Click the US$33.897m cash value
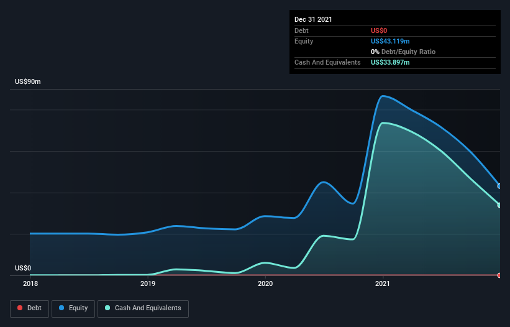The width and height of the screenshot is (510, 327). [x=390, y=62]
